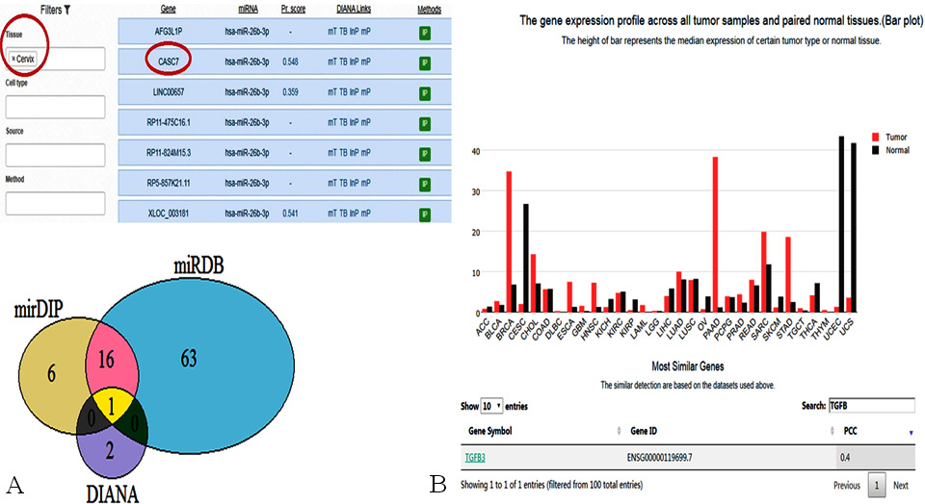Click the DIANA Links column header

tap(354, 10)
